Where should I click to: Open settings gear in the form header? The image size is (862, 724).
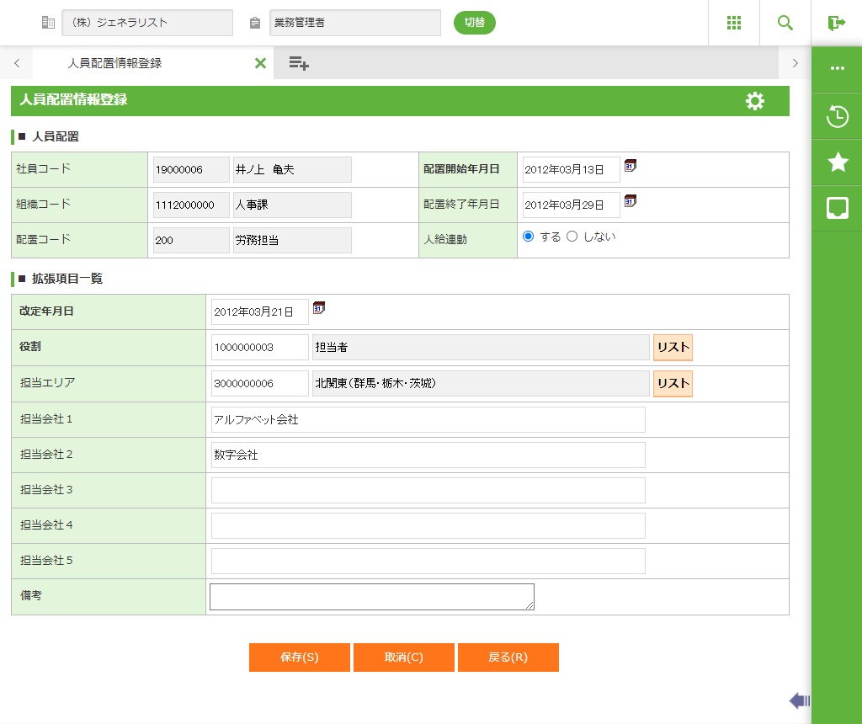(x=755, y=101)
